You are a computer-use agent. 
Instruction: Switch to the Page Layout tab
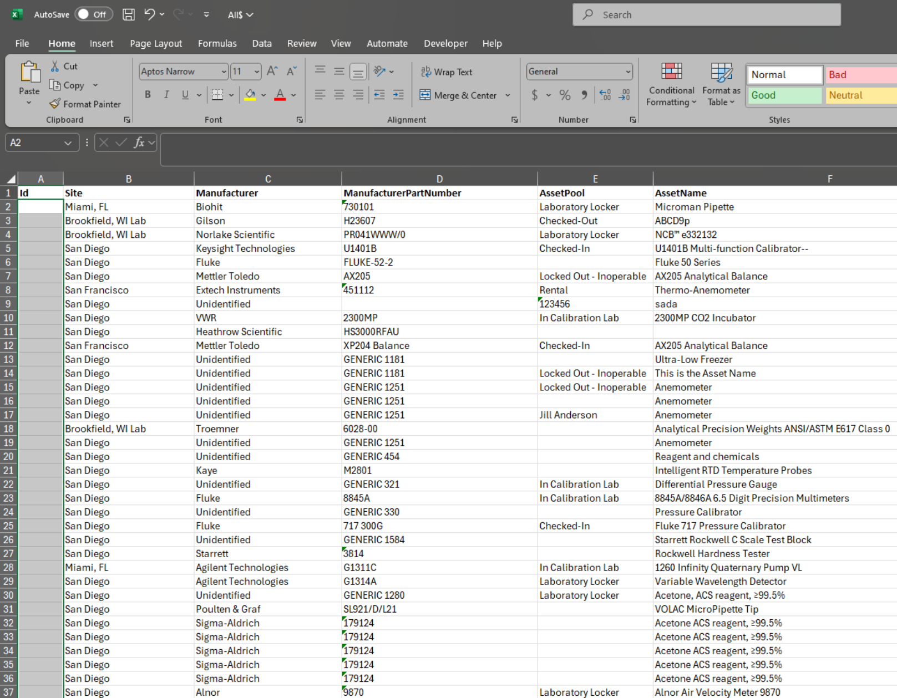pos(156,43)
